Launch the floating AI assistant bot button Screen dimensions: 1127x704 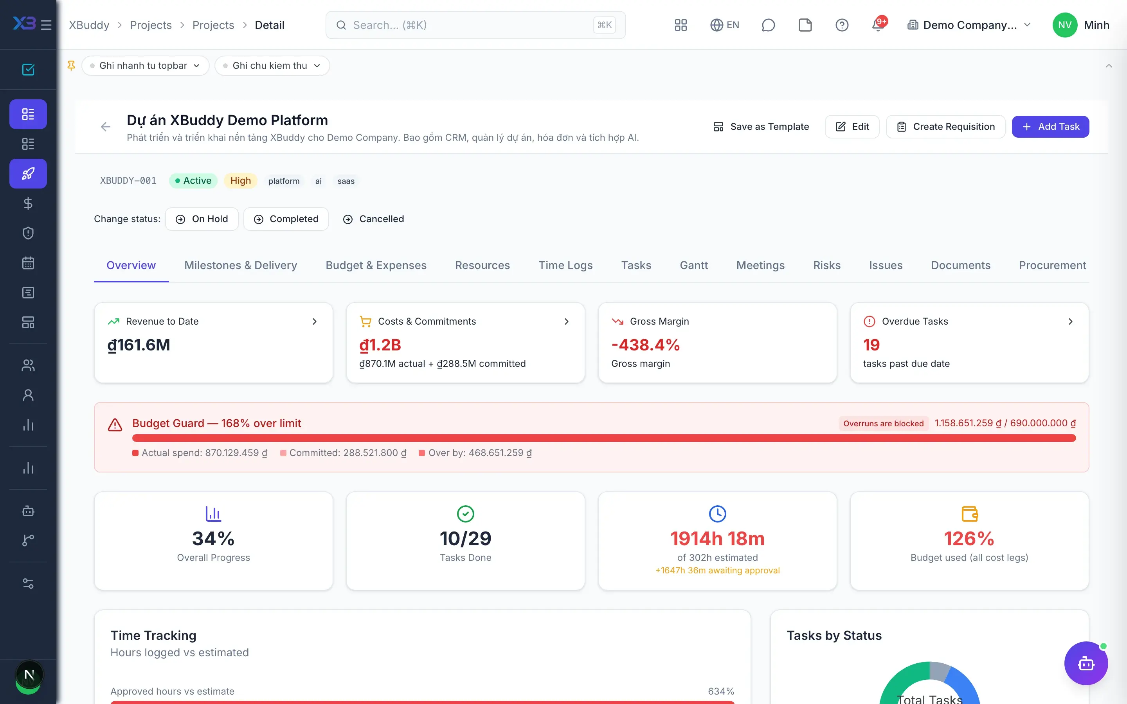pyautogui.click(x=1086, y=663)
